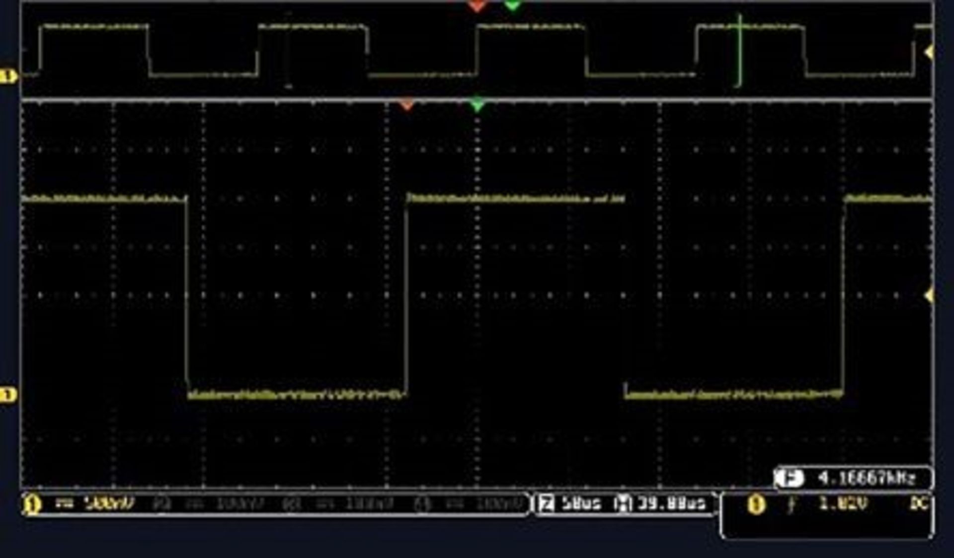Click trigger level arrow right of overview window
The width and height of the screenshot is (954, 558).
pos(929,52)
